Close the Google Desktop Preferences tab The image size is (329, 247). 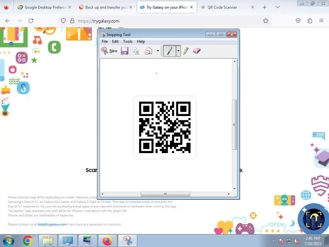[70, 7]
